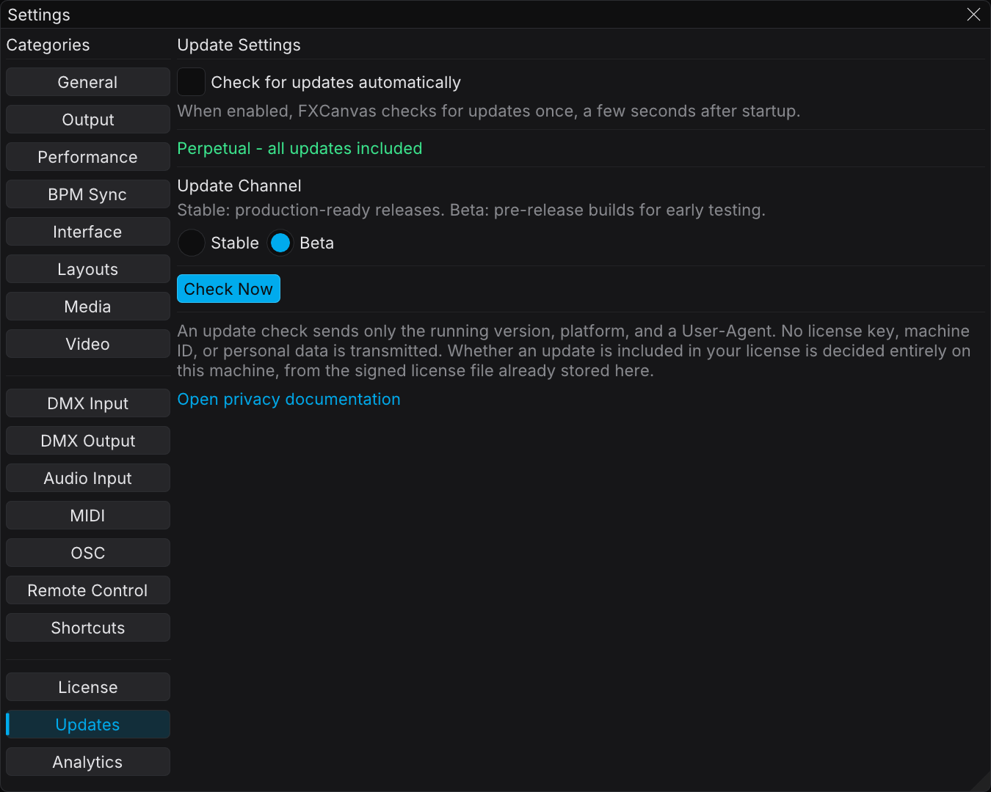The image size is (991, 792).
Task: Click the 'Update Settings' heading
Action: tap(239, 45)
